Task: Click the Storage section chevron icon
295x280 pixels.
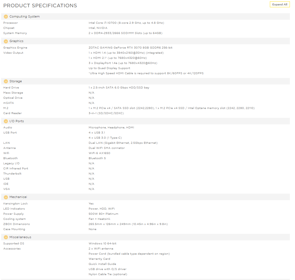Action: tap(6, 81)
